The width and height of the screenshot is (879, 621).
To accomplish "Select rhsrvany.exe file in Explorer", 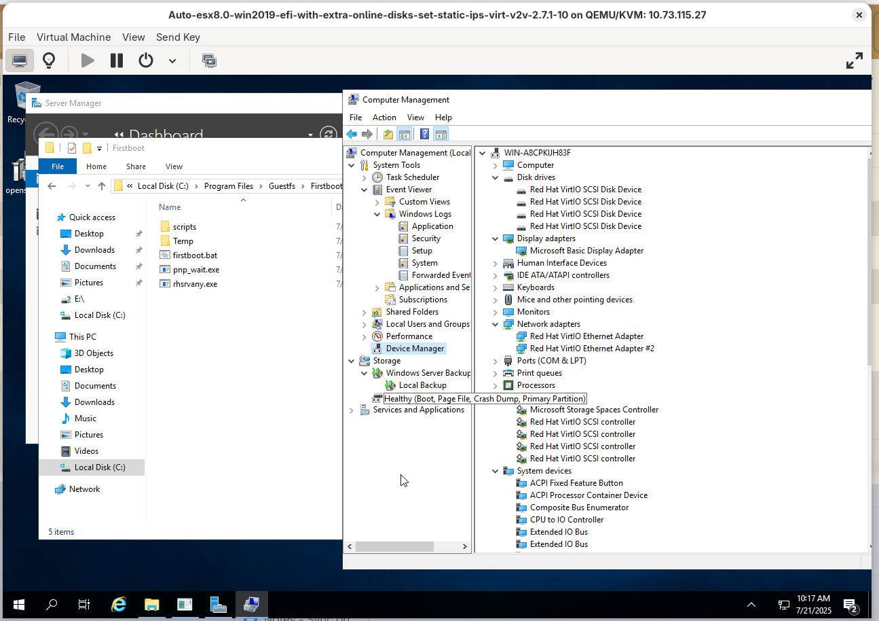I will [x=195, y=284].
